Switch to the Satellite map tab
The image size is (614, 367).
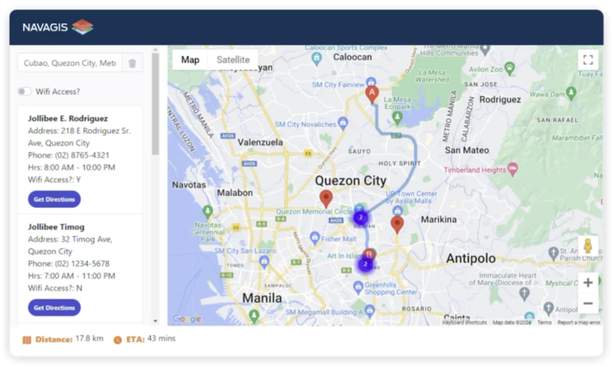(233, 60)
